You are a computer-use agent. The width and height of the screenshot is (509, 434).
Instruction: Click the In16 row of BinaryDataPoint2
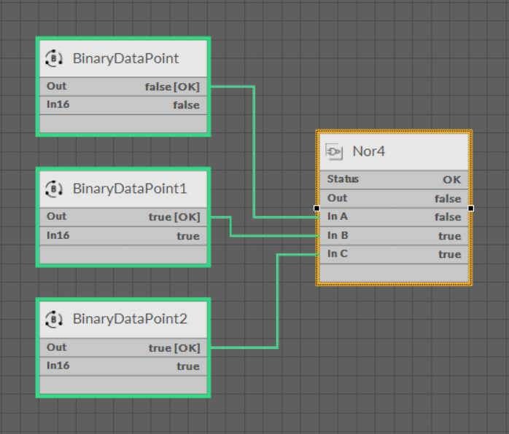tap(123, 366)
